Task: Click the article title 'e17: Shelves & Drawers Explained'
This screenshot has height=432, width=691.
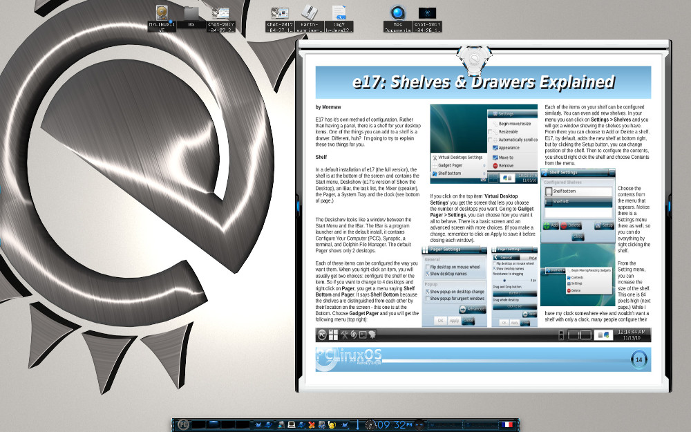Action: coord(484,82)
